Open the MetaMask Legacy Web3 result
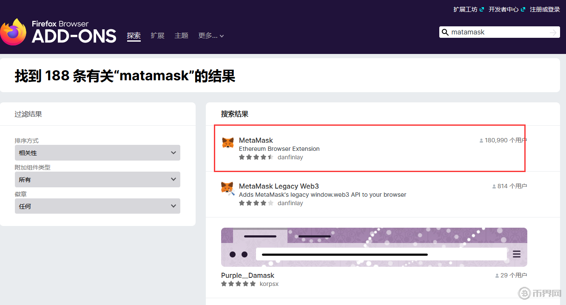Screen dimensions: 566x305 (x=279, y=186)
